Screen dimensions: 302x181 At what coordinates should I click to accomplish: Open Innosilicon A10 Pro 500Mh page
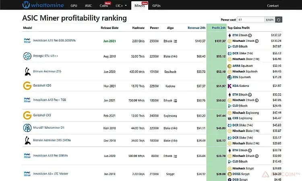(x=50, y=155)
